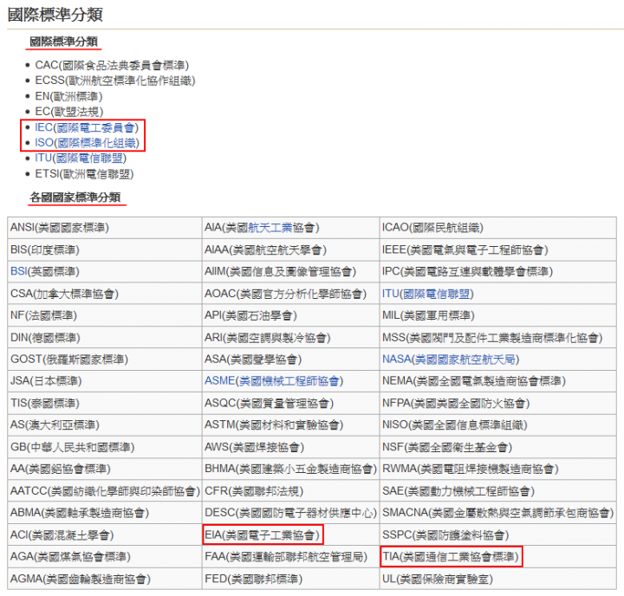
Task: Select the JSA(日本標準) cell
Action: tap(105, 381)
